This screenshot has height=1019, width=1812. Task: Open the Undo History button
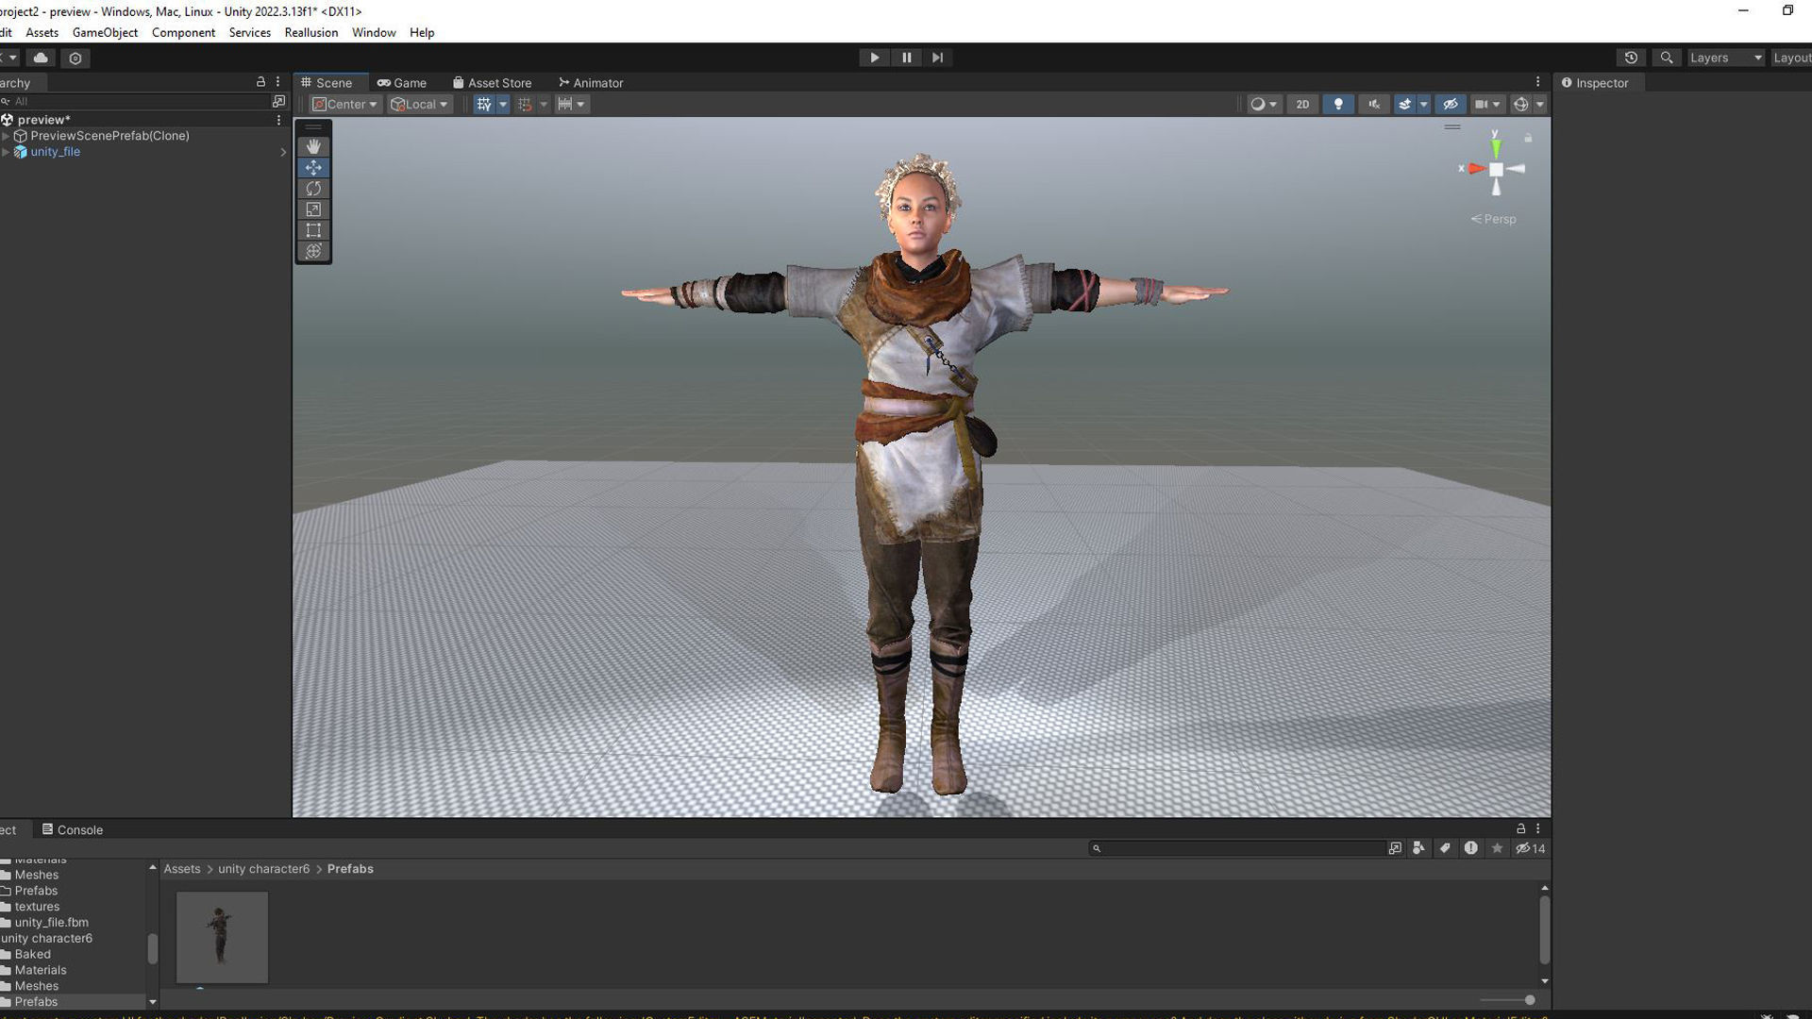pyautogui.click(x=1631, y=58)
